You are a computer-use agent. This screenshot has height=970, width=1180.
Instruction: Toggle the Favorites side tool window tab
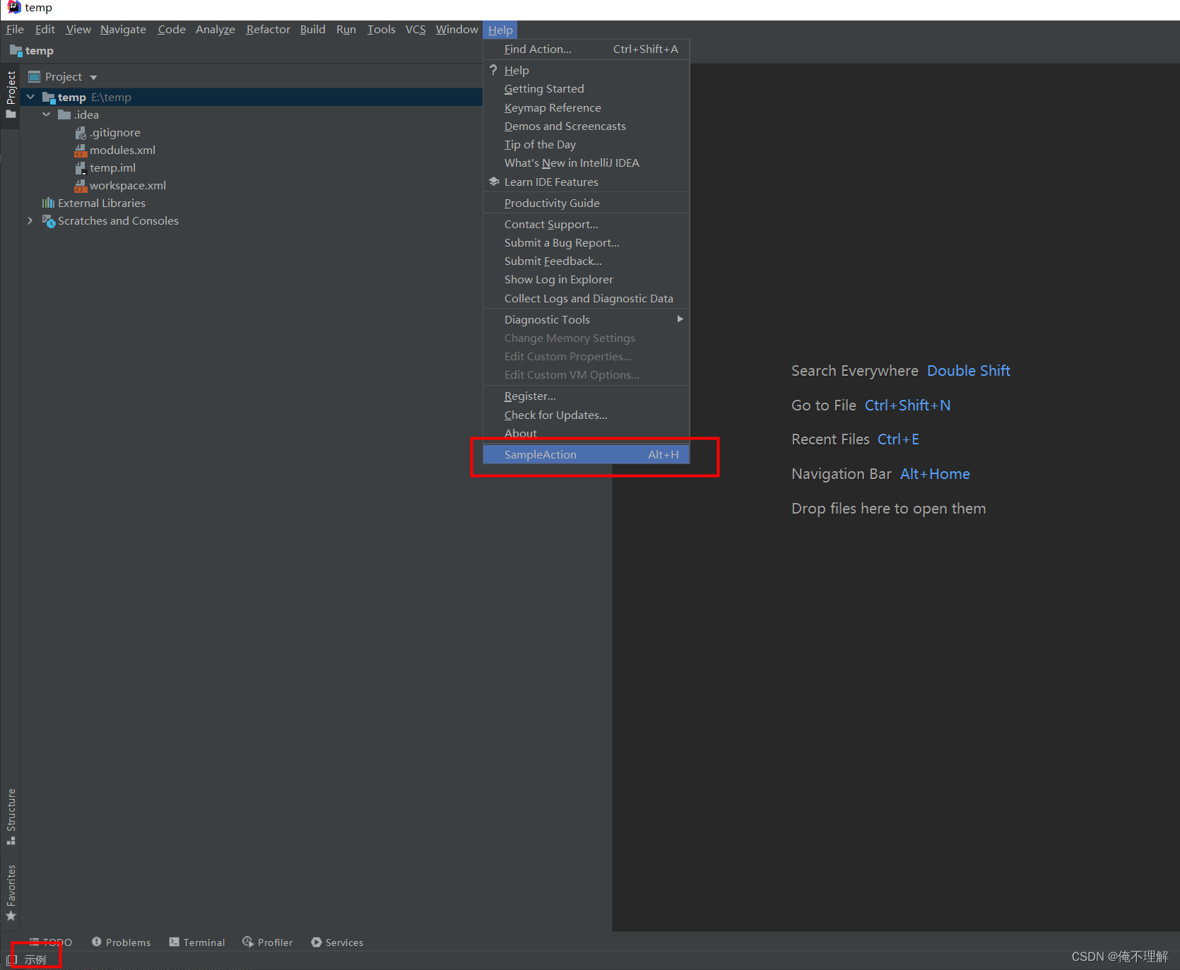point(11,893)
